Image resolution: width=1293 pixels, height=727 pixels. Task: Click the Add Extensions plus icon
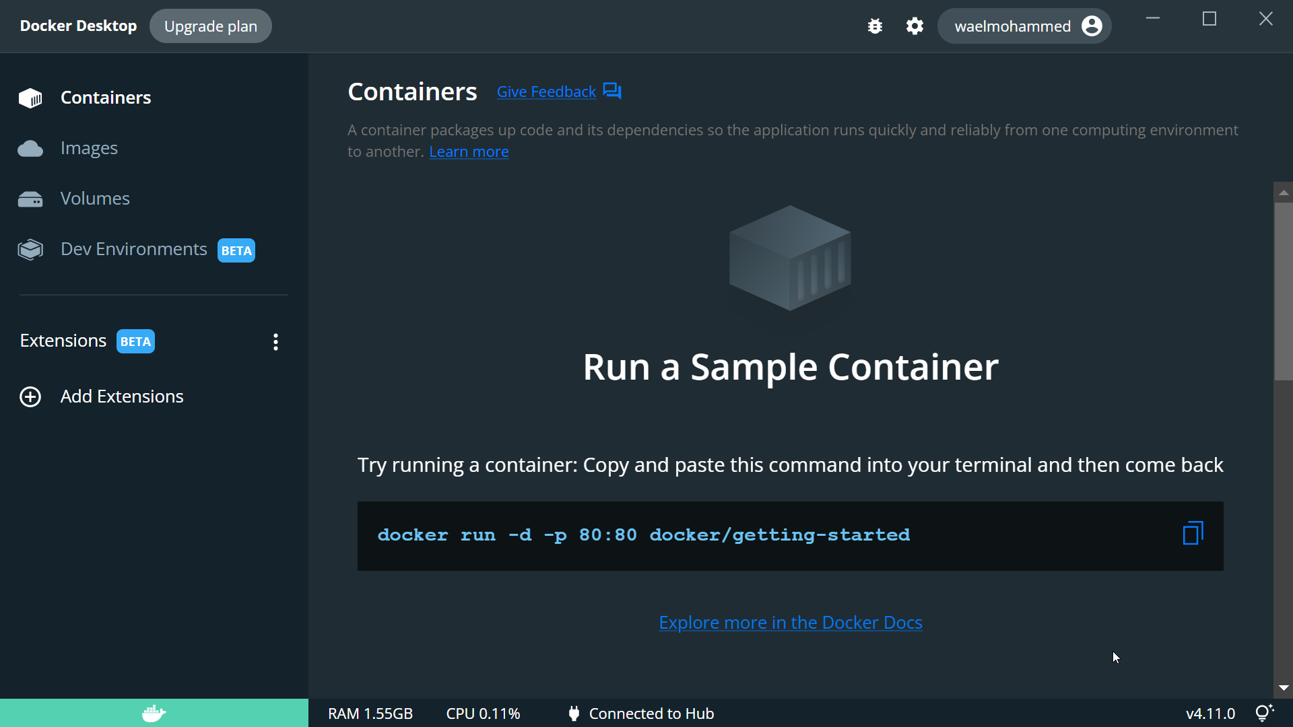pos(30,396)
